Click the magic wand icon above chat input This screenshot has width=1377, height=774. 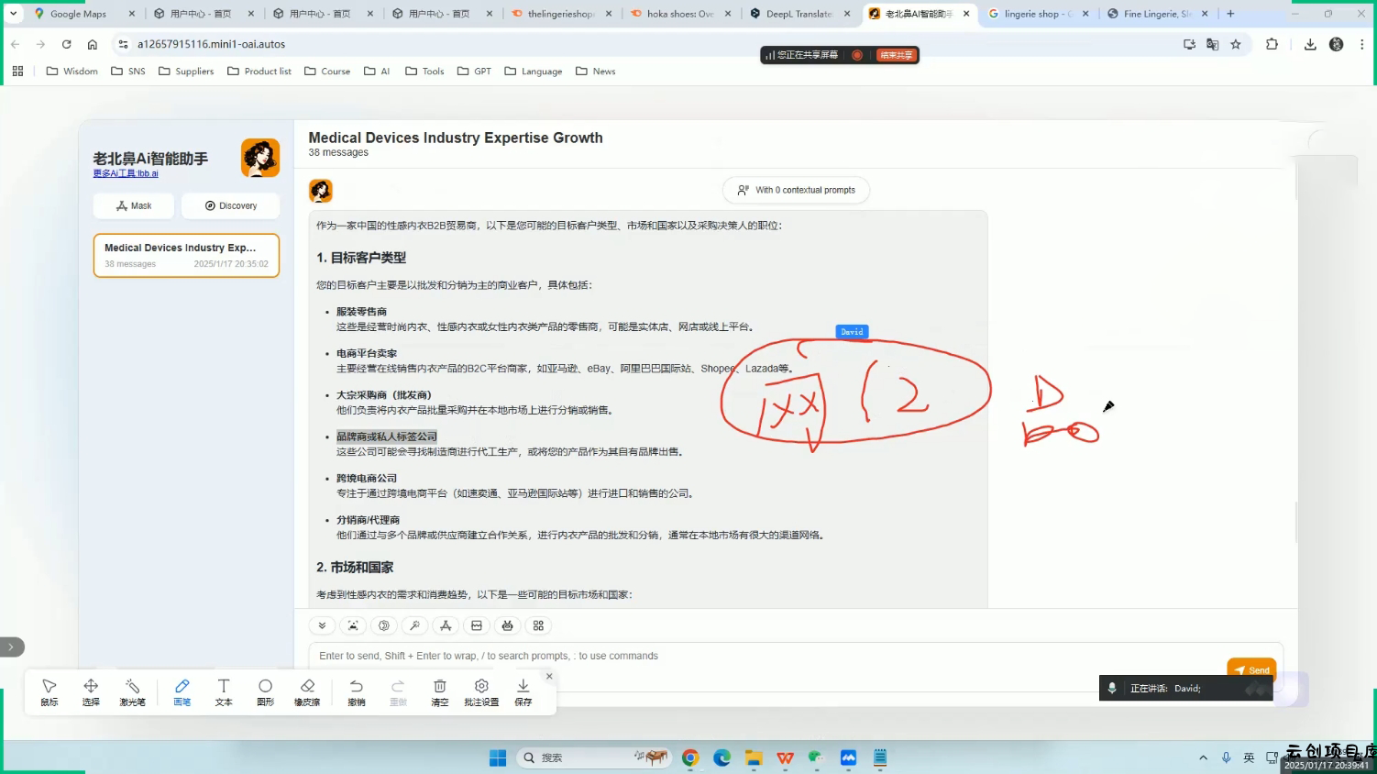(x=414, y=625)
